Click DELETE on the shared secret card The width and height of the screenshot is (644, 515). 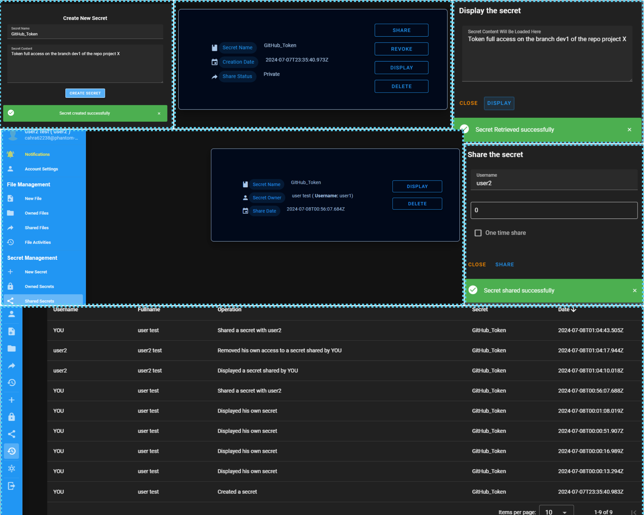(417, 204)
